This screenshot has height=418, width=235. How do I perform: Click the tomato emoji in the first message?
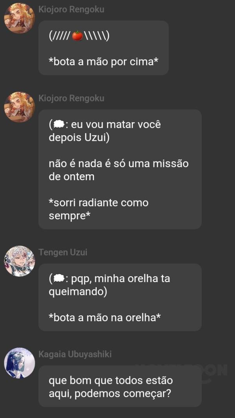(78, 36)
